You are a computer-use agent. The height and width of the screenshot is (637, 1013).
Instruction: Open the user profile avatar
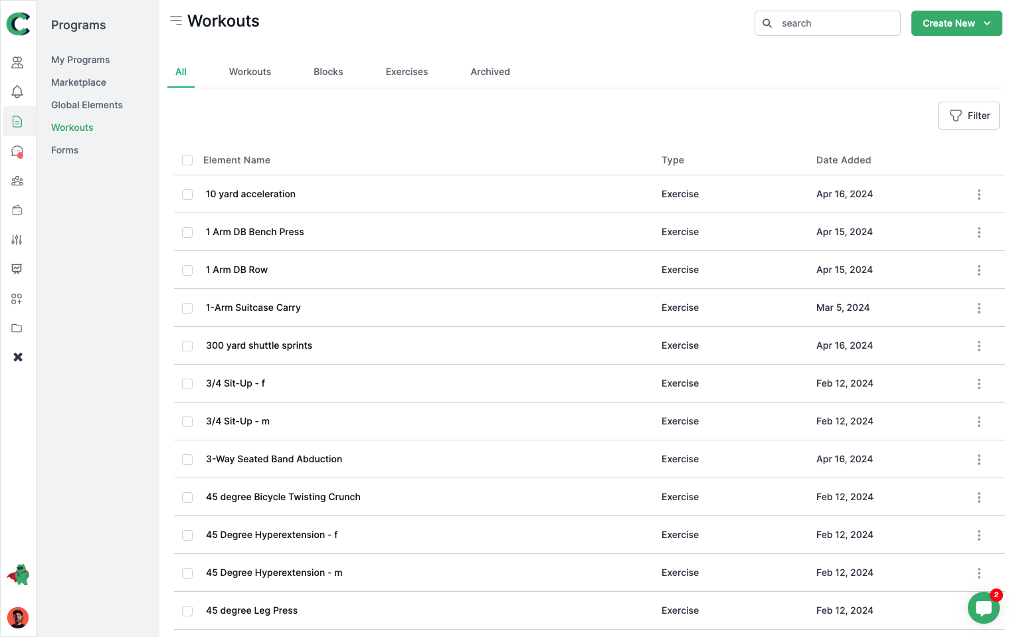pos(18,618)
